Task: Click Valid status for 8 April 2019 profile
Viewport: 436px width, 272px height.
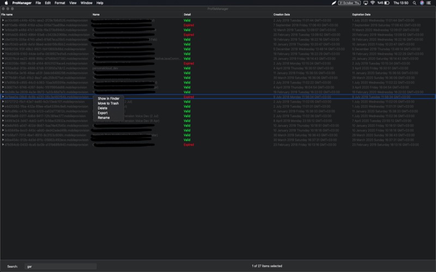Action: click(187, 121)
